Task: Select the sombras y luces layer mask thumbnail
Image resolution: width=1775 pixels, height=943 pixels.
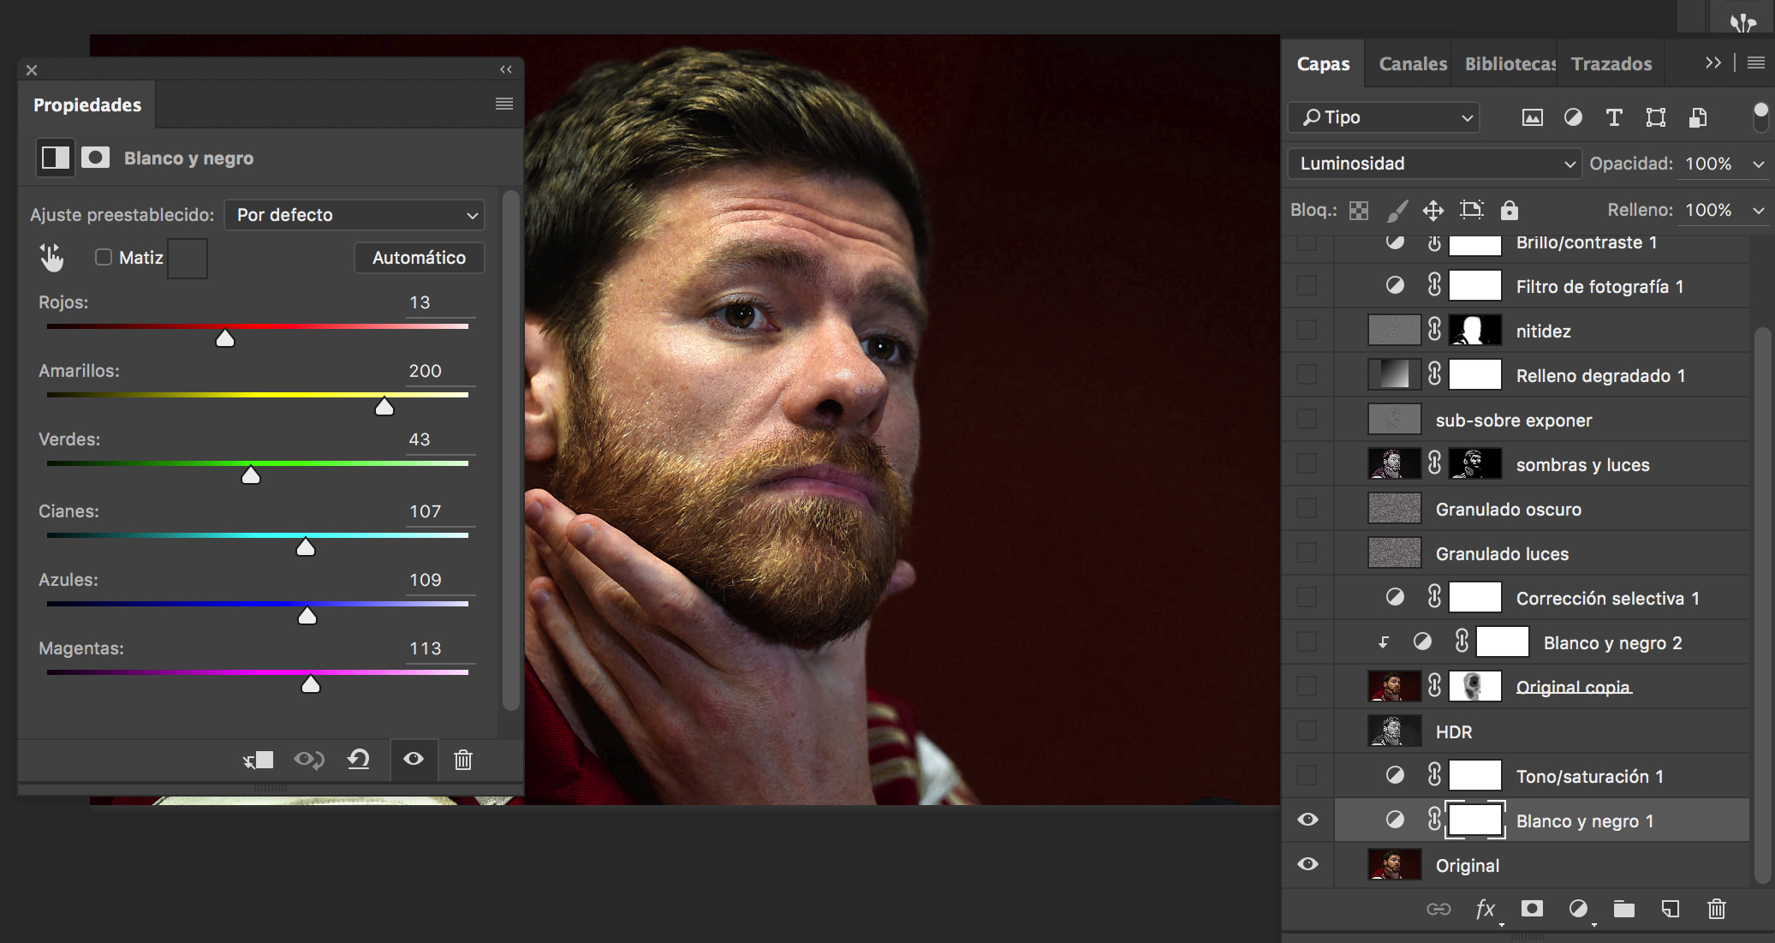Action: click(1475, 463)
